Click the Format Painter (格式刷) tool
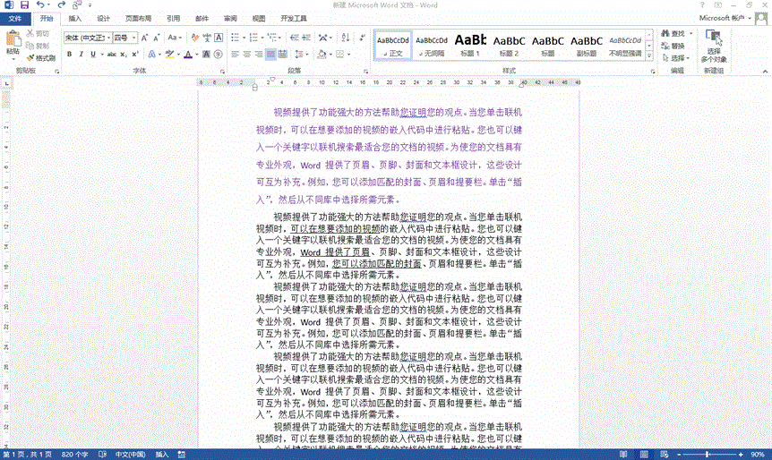Screen dimensions: 772x460 40,57
